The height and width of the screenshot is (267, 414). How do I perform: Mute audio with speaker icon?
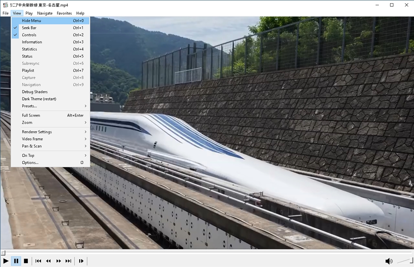pos(389,261)
